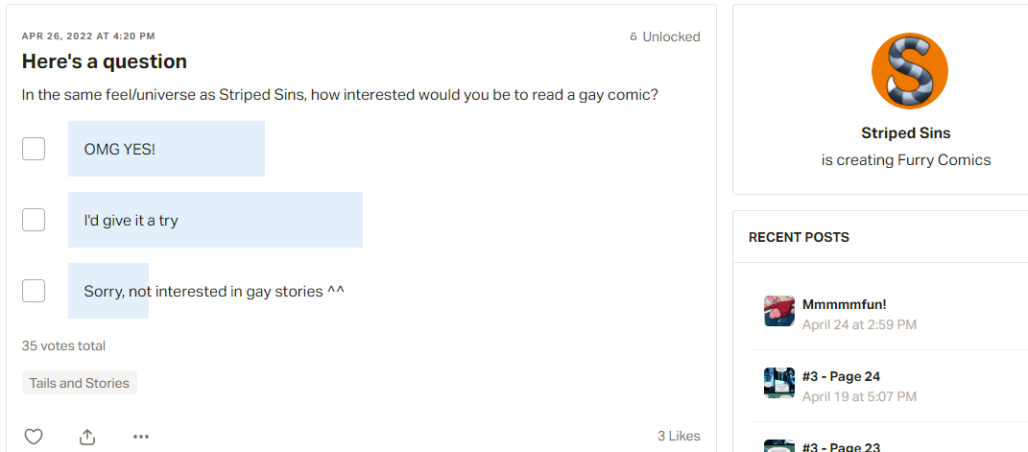This screenshot has width=1028, height=452.
Task: Open the #3 - Page 24 post link
Action: 841,376
